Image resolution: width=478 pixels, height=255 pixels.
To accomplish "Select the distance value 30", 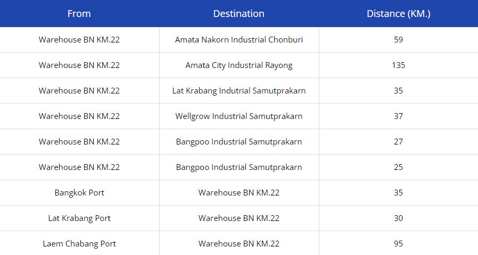I will 399,218.
